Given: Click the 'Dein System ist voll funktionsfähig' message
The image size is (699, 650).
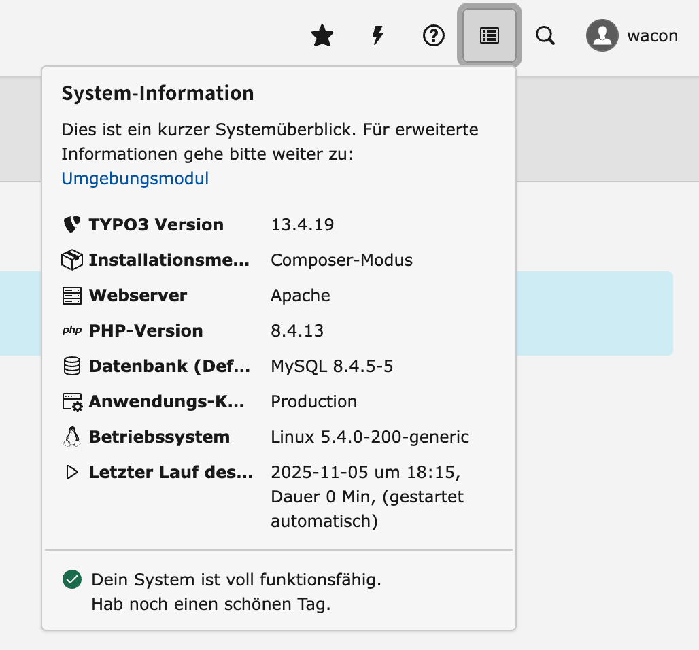Looking at the screenshot, I should 236,580.
